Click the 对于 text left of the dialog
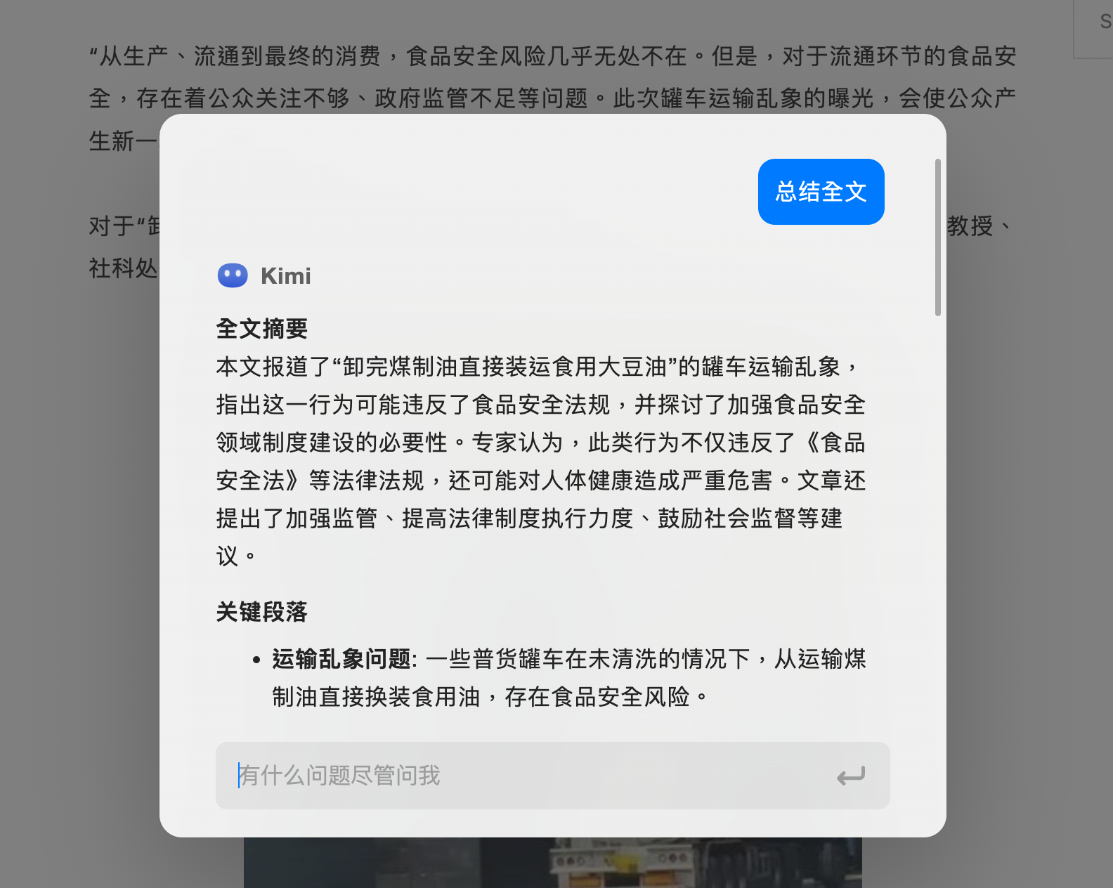The image size is (1113, 888). (x=112, y=226)
